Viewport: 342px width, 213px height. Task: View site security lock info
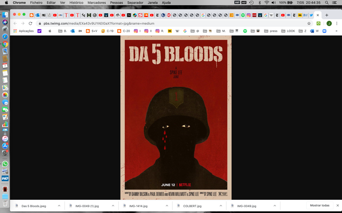tap(40, 23)
